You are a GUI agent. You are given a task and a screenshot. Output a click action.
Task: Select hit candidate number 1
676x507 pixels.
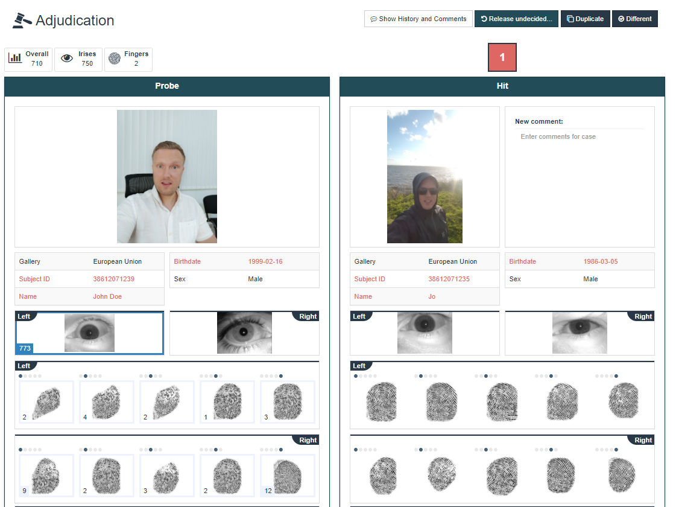502,57
